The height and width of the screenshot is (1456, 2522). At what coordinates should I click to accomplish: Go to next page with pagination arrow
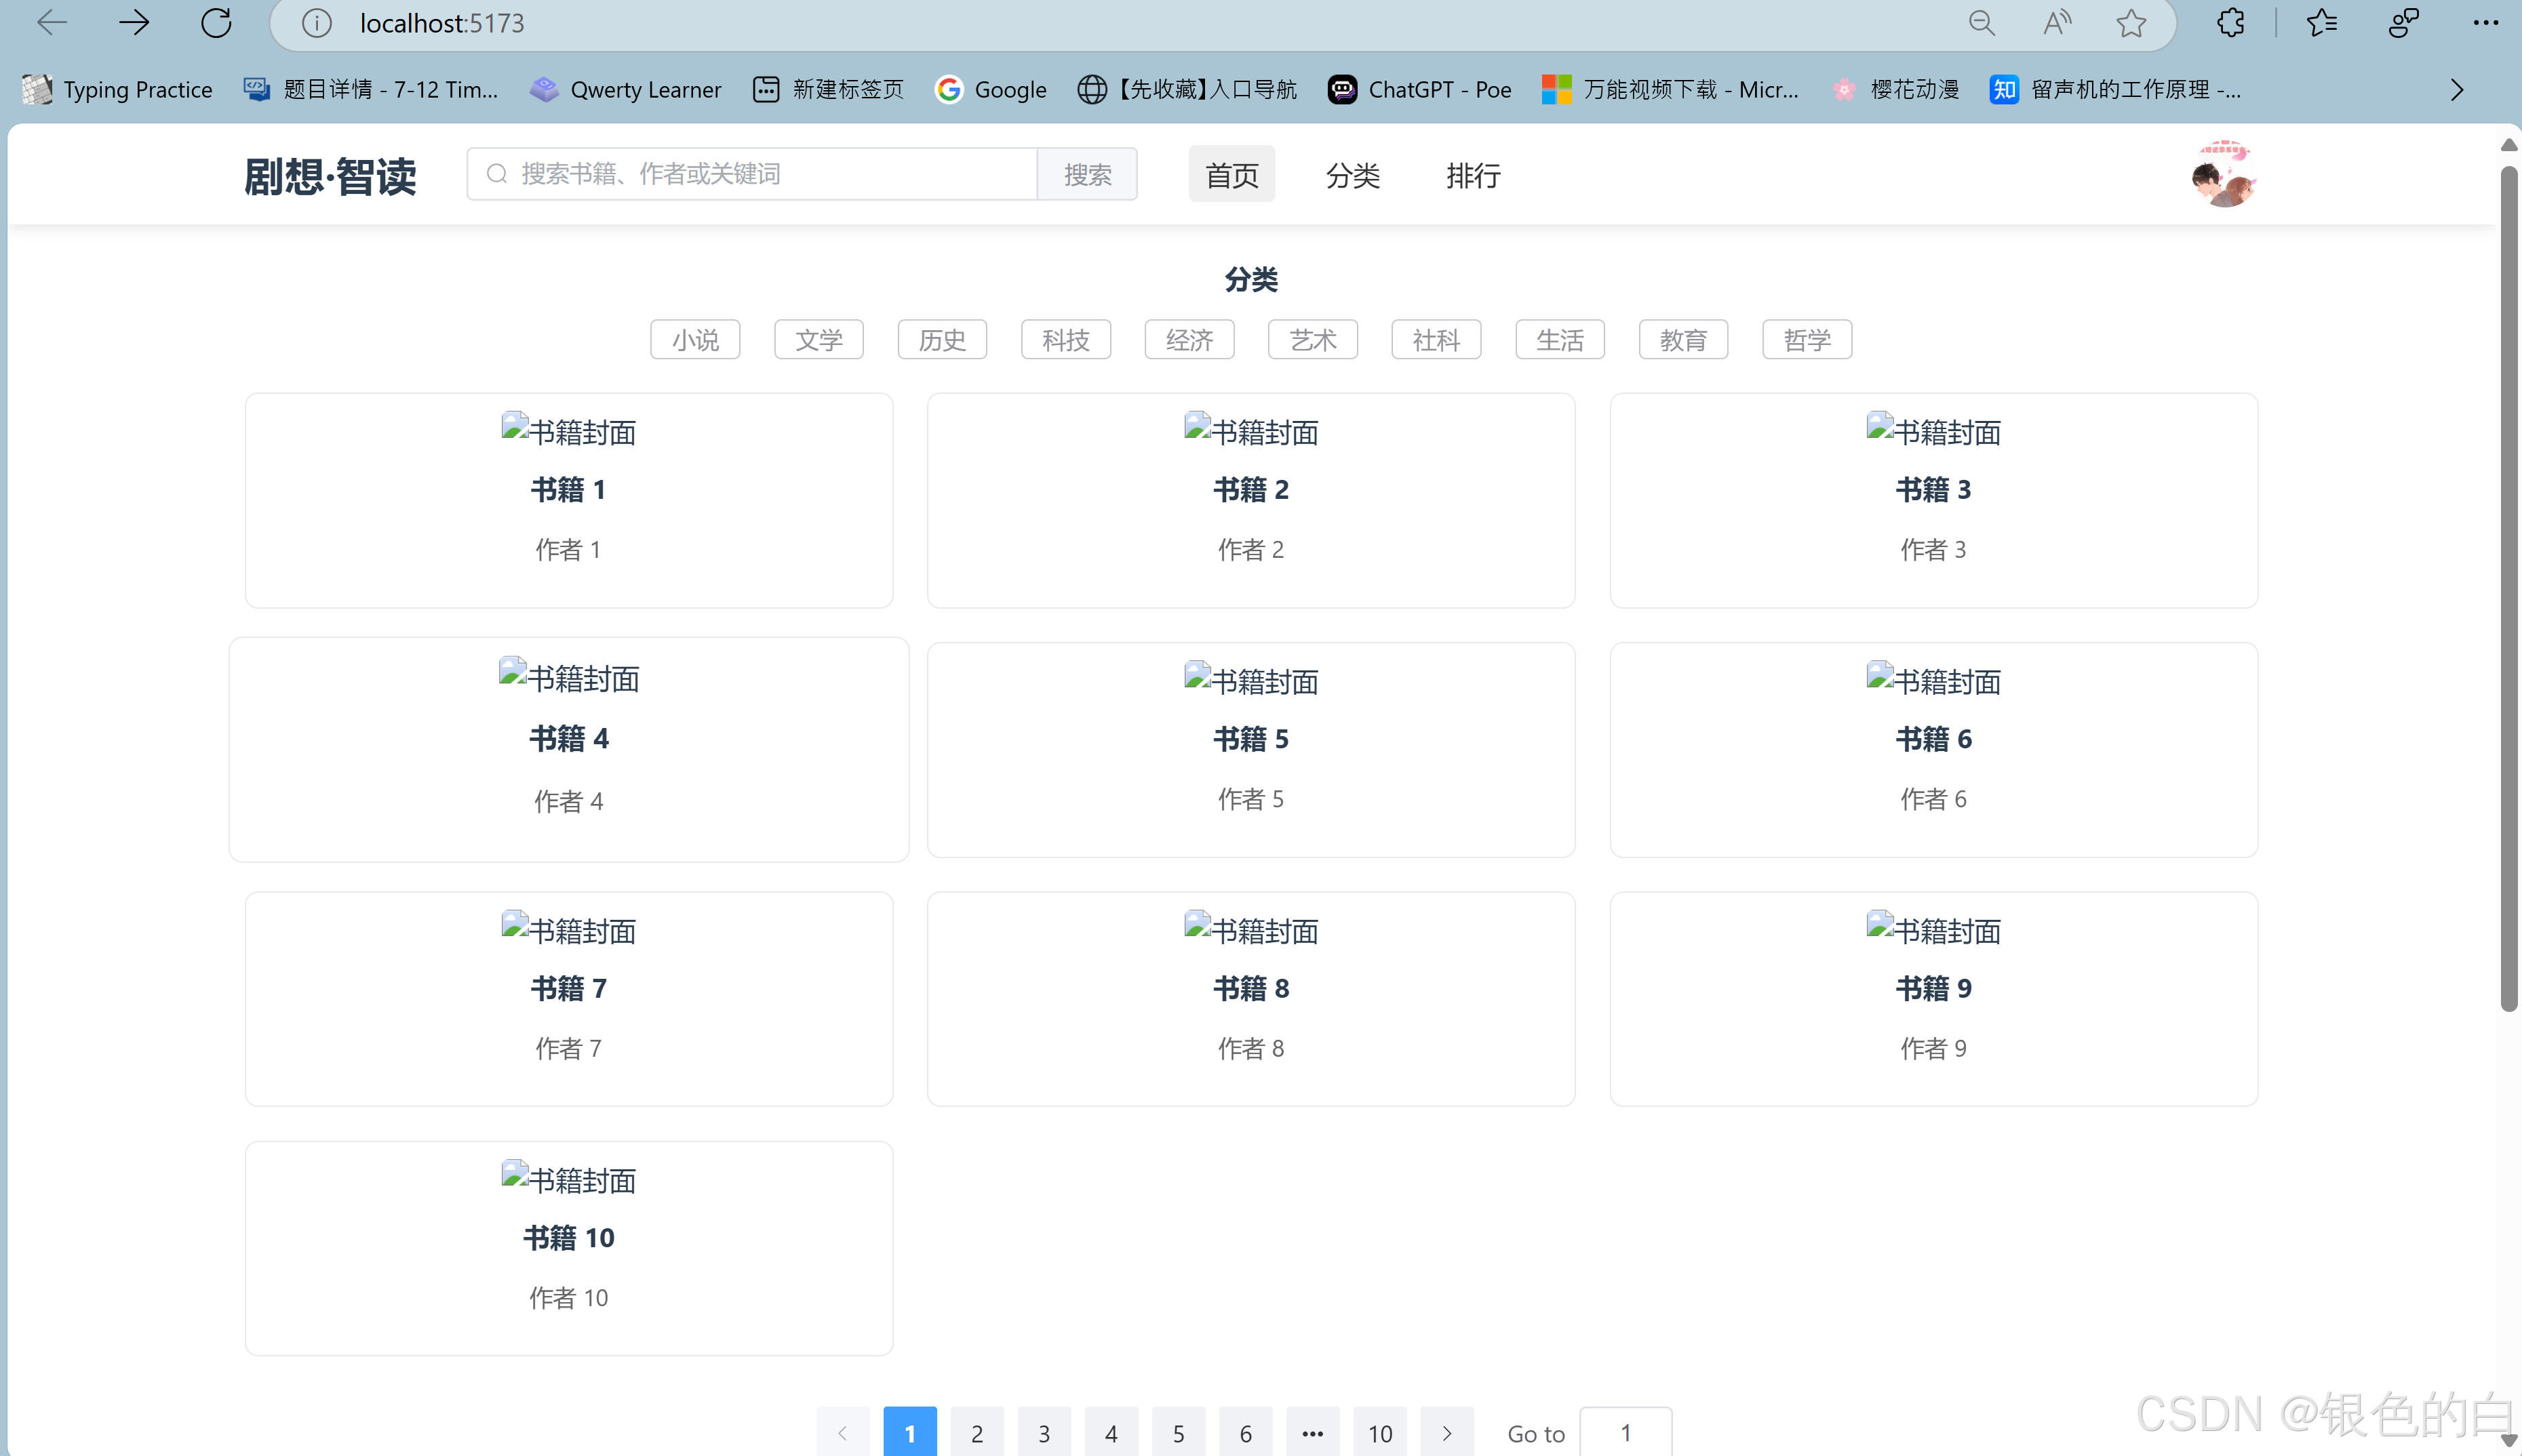(1446, 1433)
